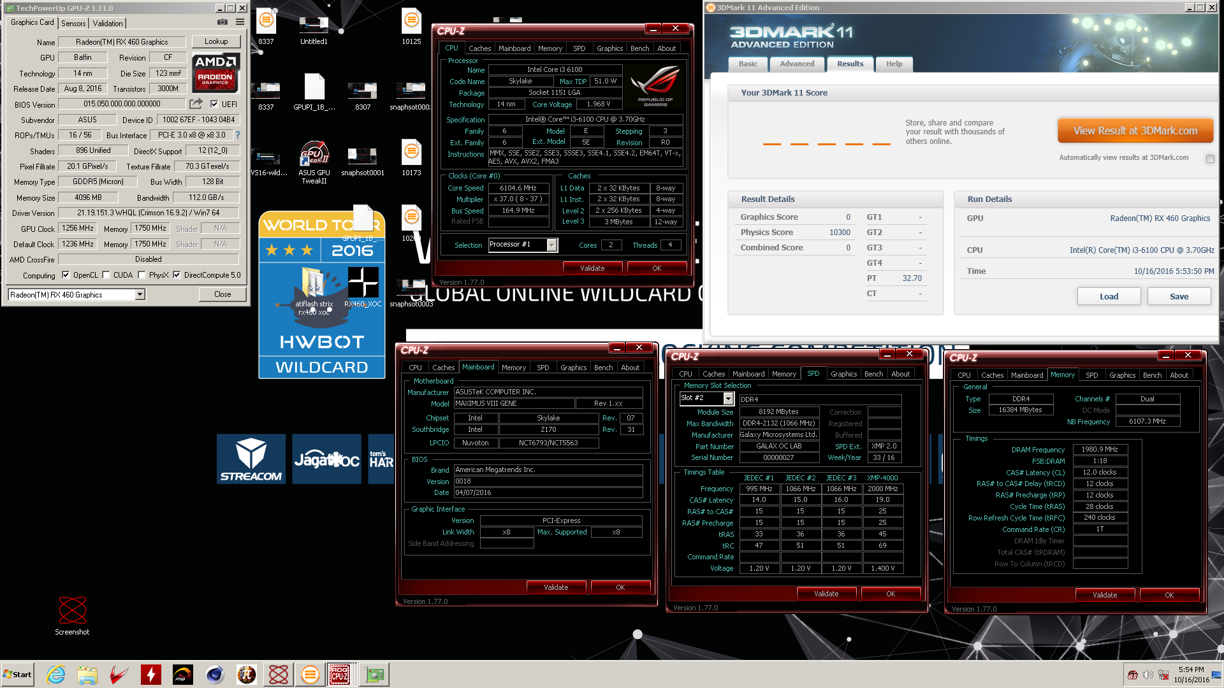Click the red flash lightning taskbar icon

pos(151,675)
